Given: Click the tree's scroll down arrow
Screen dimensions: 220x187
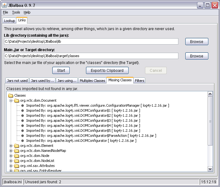Looking at the screenshot, I should (210, 169).
